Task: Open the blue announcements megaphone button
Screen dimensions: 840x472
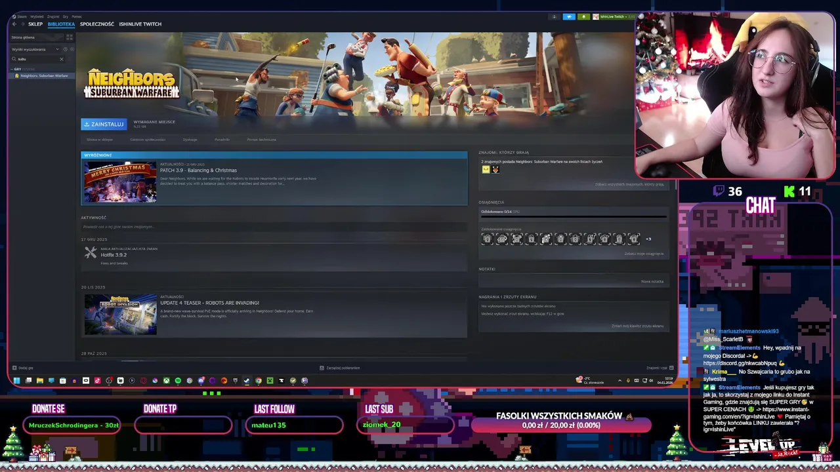Action: point(569,16)
